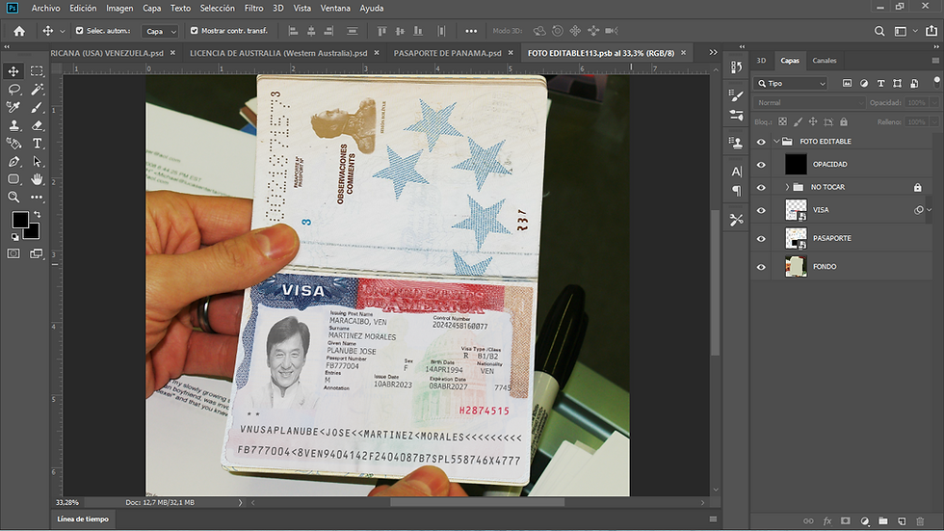Image resolution: width=944 pixels, height=531 pixels.
Task: Select the Hand tool
Action: point(37,179)
